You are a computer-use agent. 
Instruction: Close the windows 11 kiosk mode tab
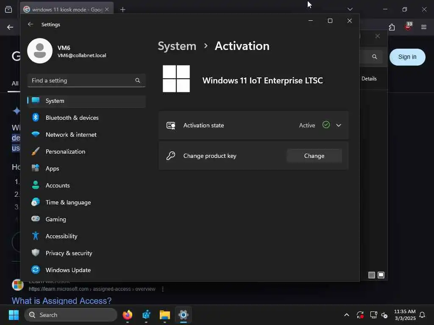tap(107, 9)
